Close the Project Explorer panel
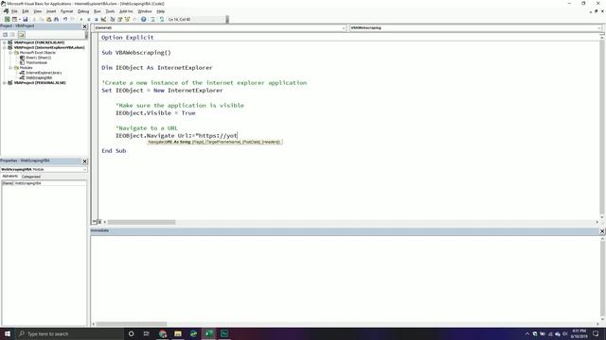The width and height of the screenshot is (606, 340). click(x=84, y=26)
